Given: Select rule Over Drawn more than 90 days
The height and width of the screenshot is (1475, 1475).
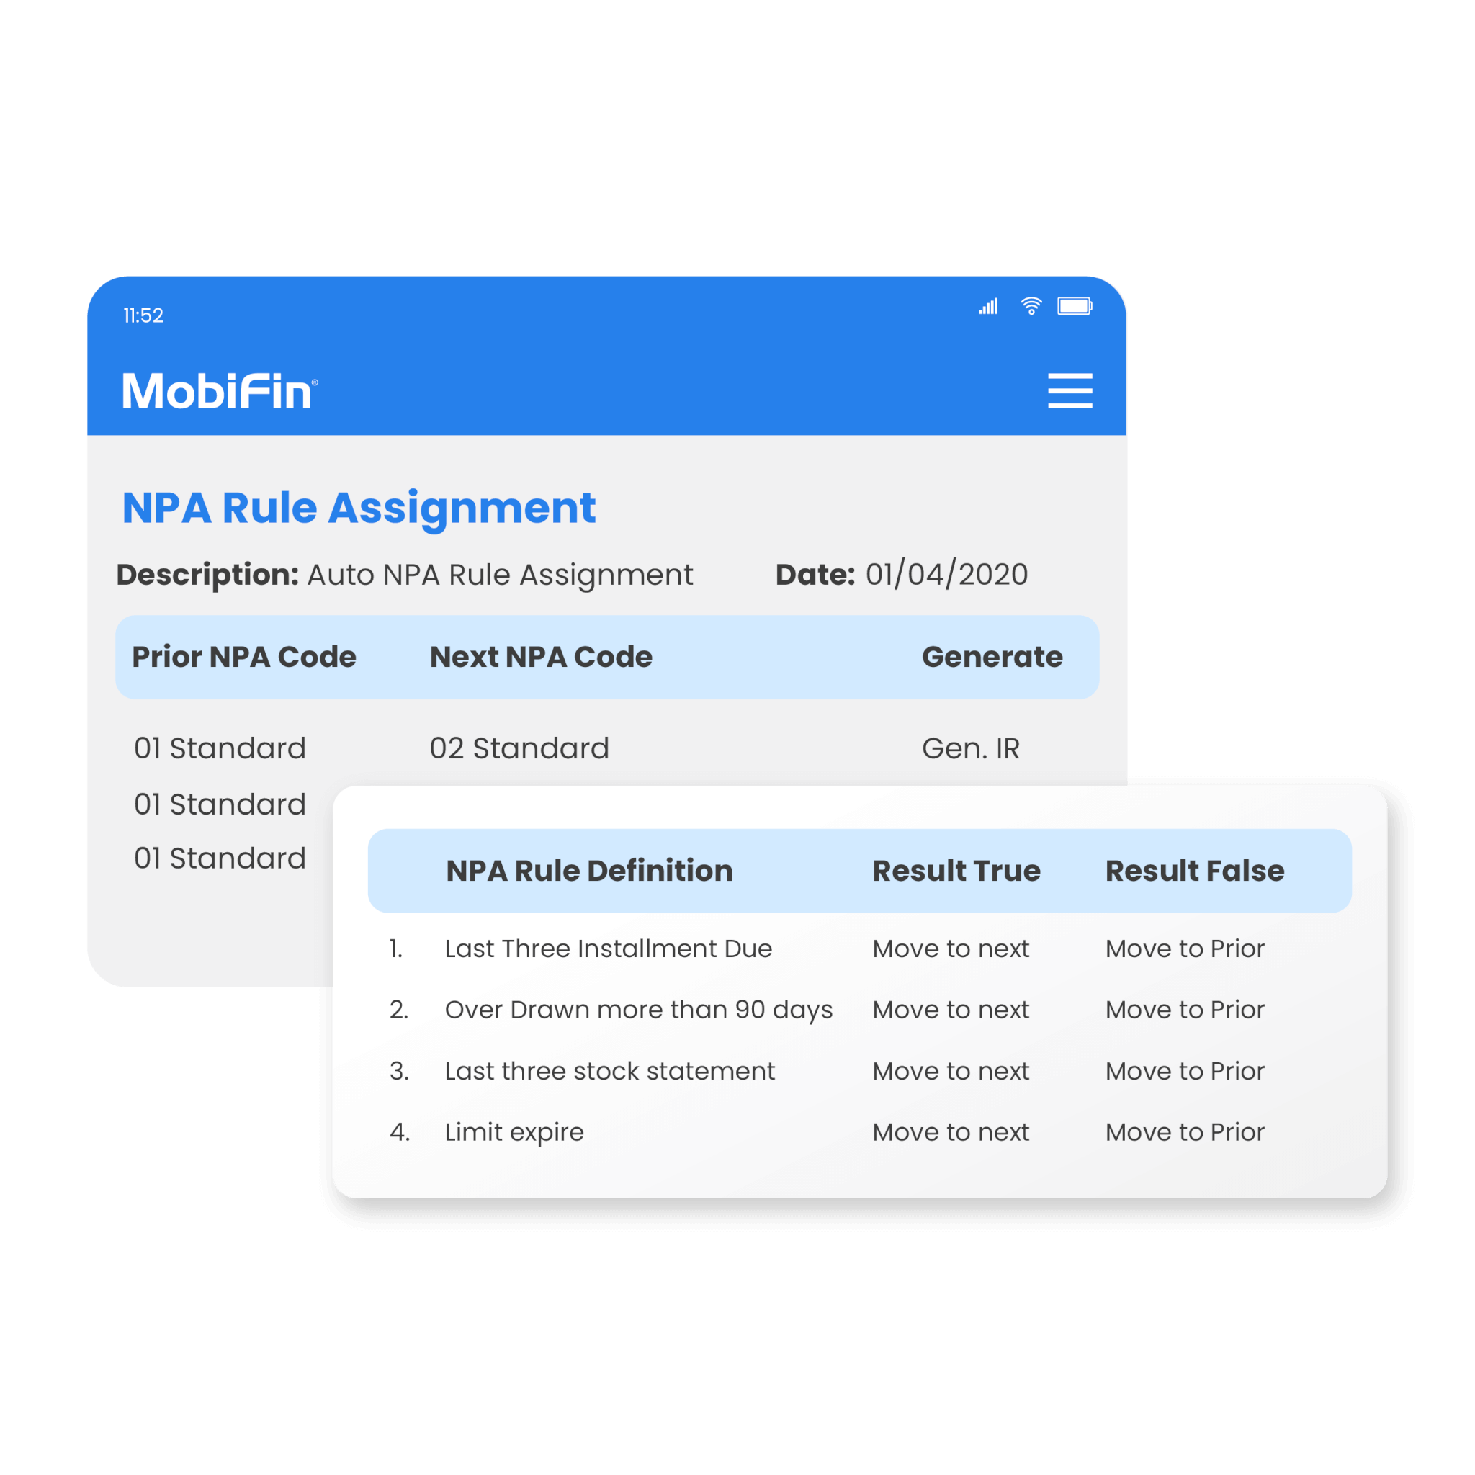Looking at the screenshot, I should pyautogui.click(x=639, y=1010).
